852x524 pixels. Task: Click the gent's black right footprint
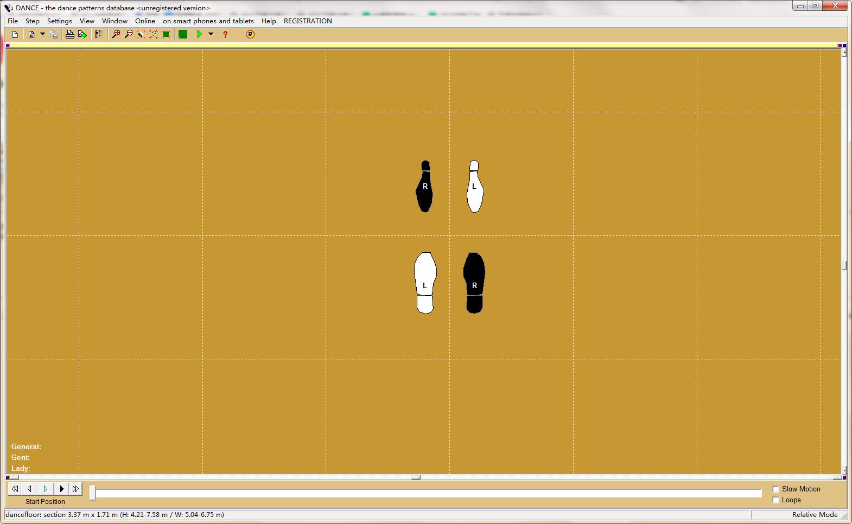[474, 282]
